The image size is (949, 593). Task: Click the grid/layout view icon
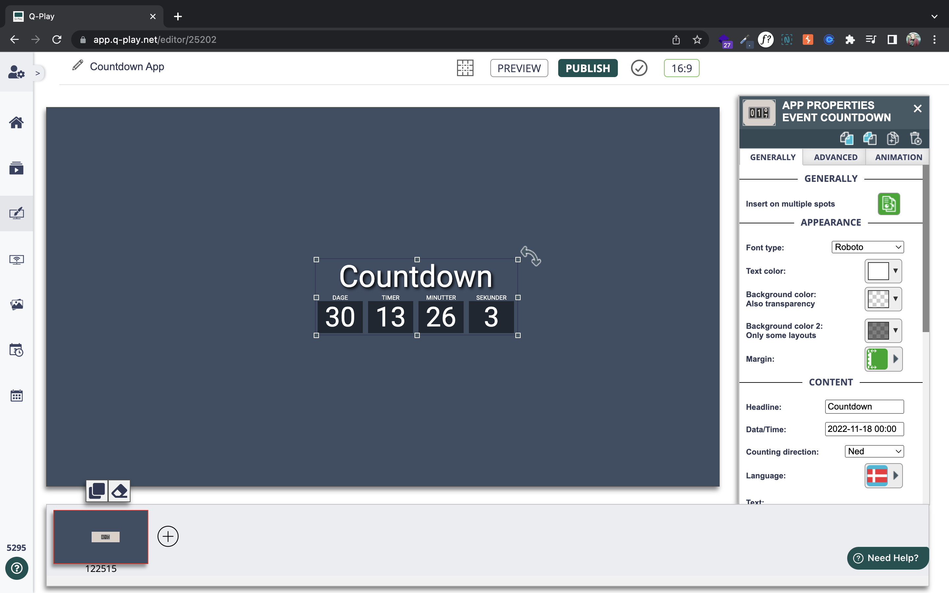[x=466, y=68]
